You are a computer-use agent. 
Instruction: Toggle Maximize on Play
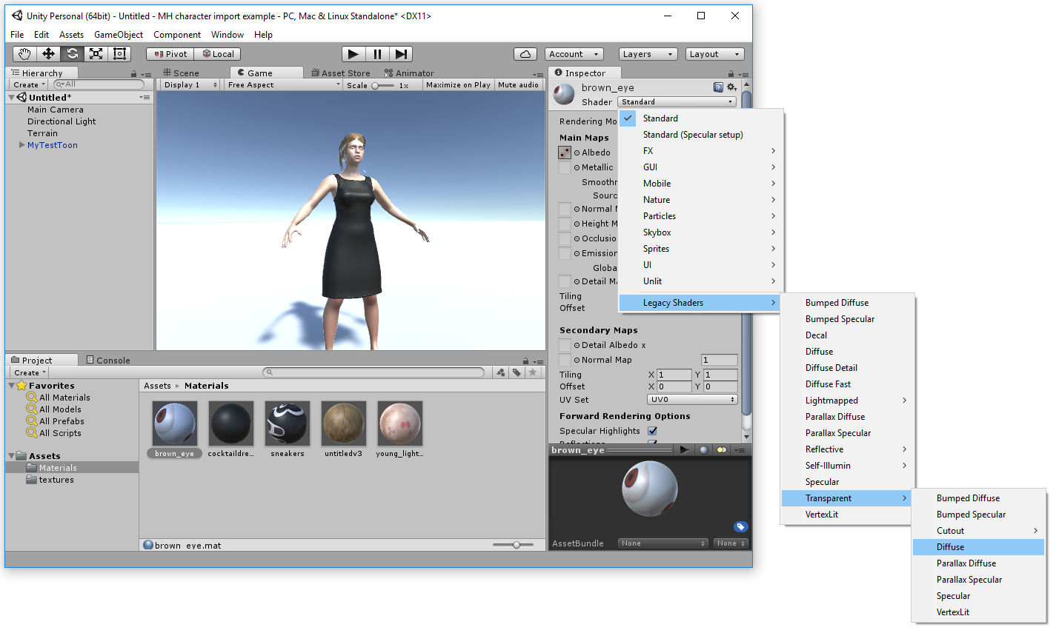coord(458,85)
